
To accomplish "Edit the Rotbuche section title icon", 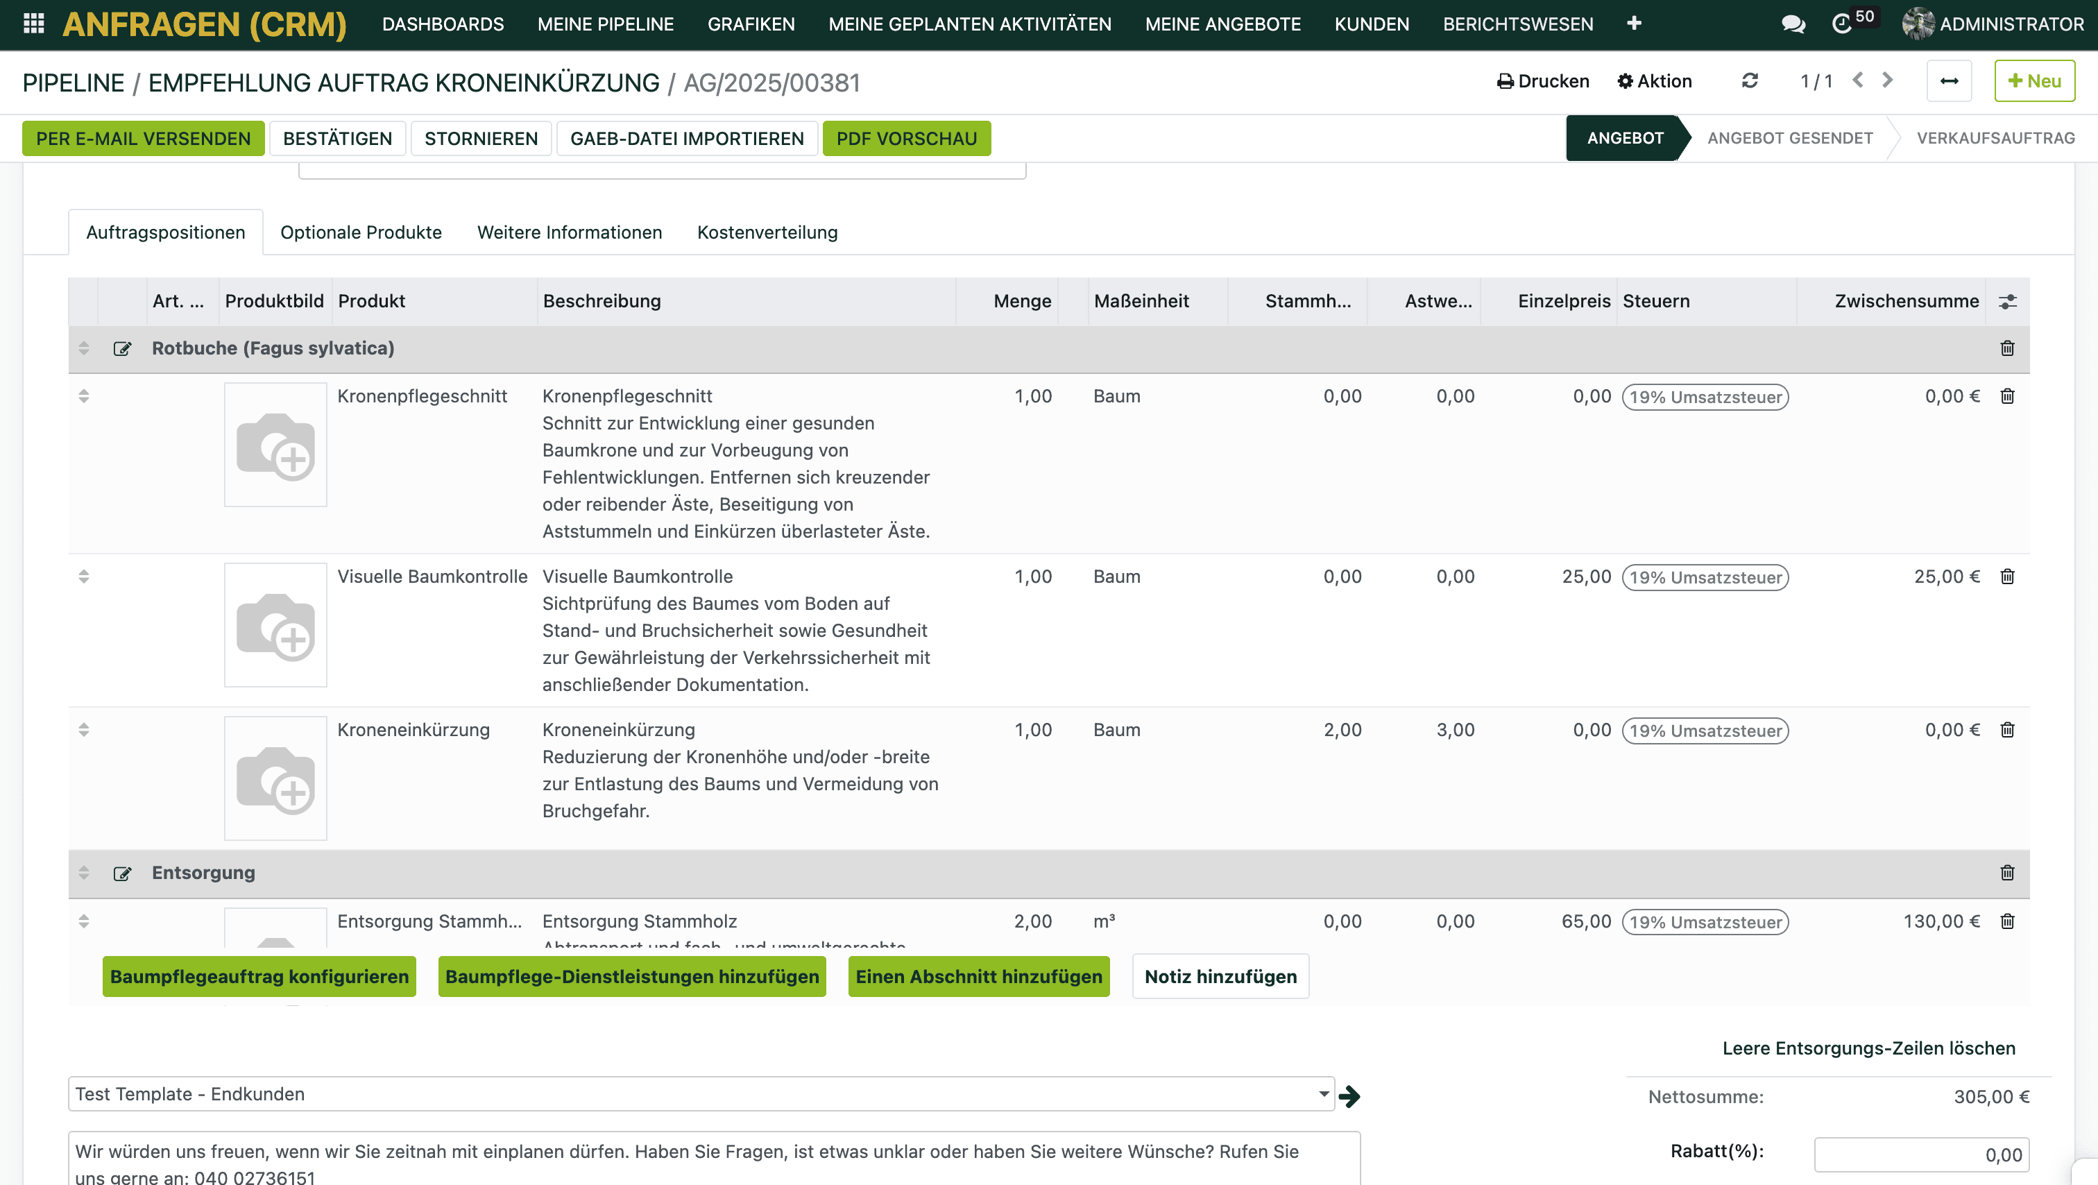I will click(122, 348).
